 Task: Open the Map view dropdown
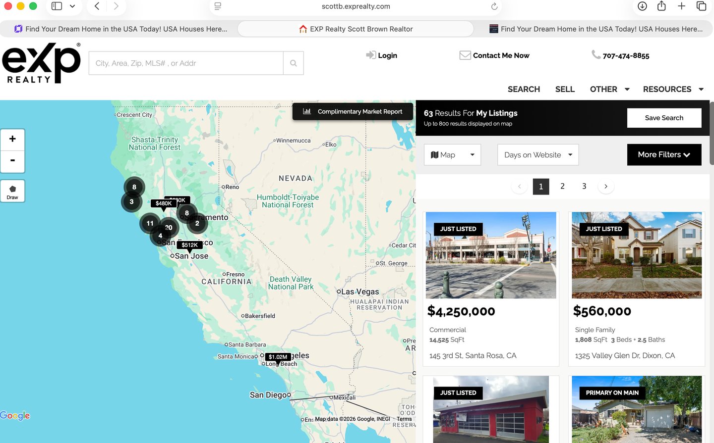452,155
